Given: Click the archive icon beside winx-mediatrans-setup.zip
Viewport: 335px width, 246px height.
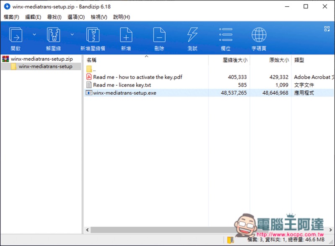Looking at the screenshot, I should [x=5, y=59].
